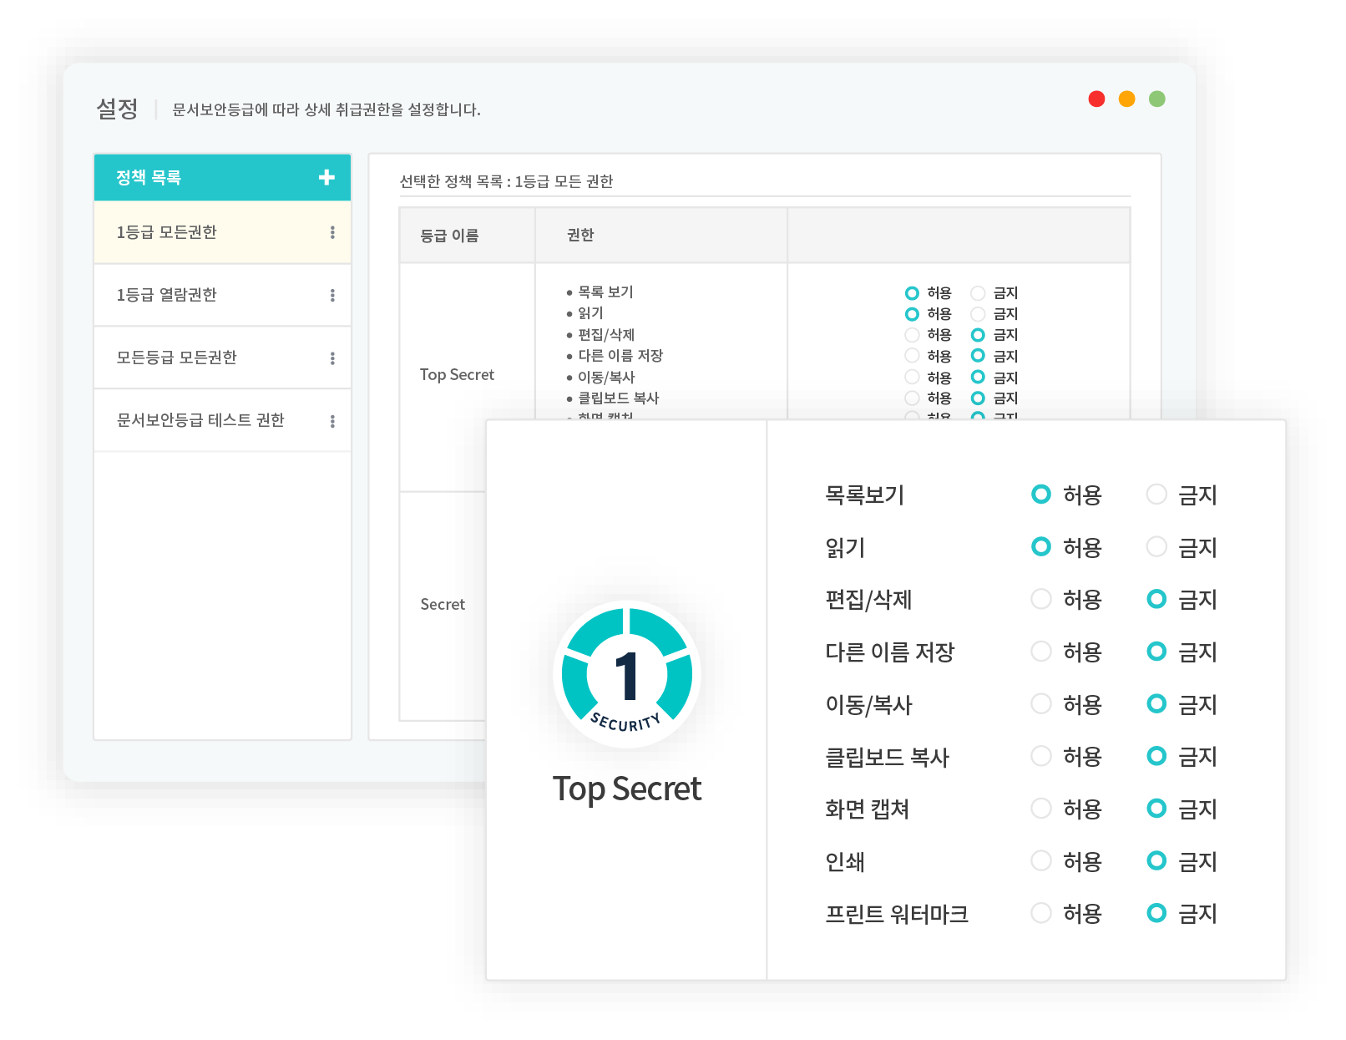Image resolution: width=1346 pixels, height=1040 pixels.
Task: Open the three-dot menu for 1등급 열람권한
Action: (x=332, y=295)
